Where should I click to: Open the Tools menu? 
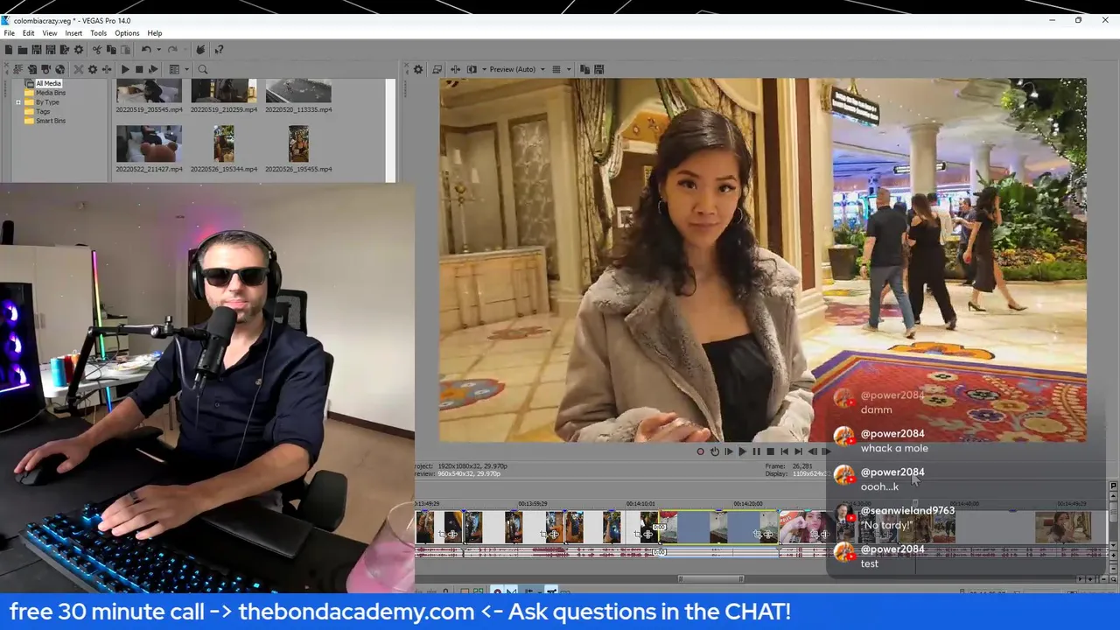point(98,33)
